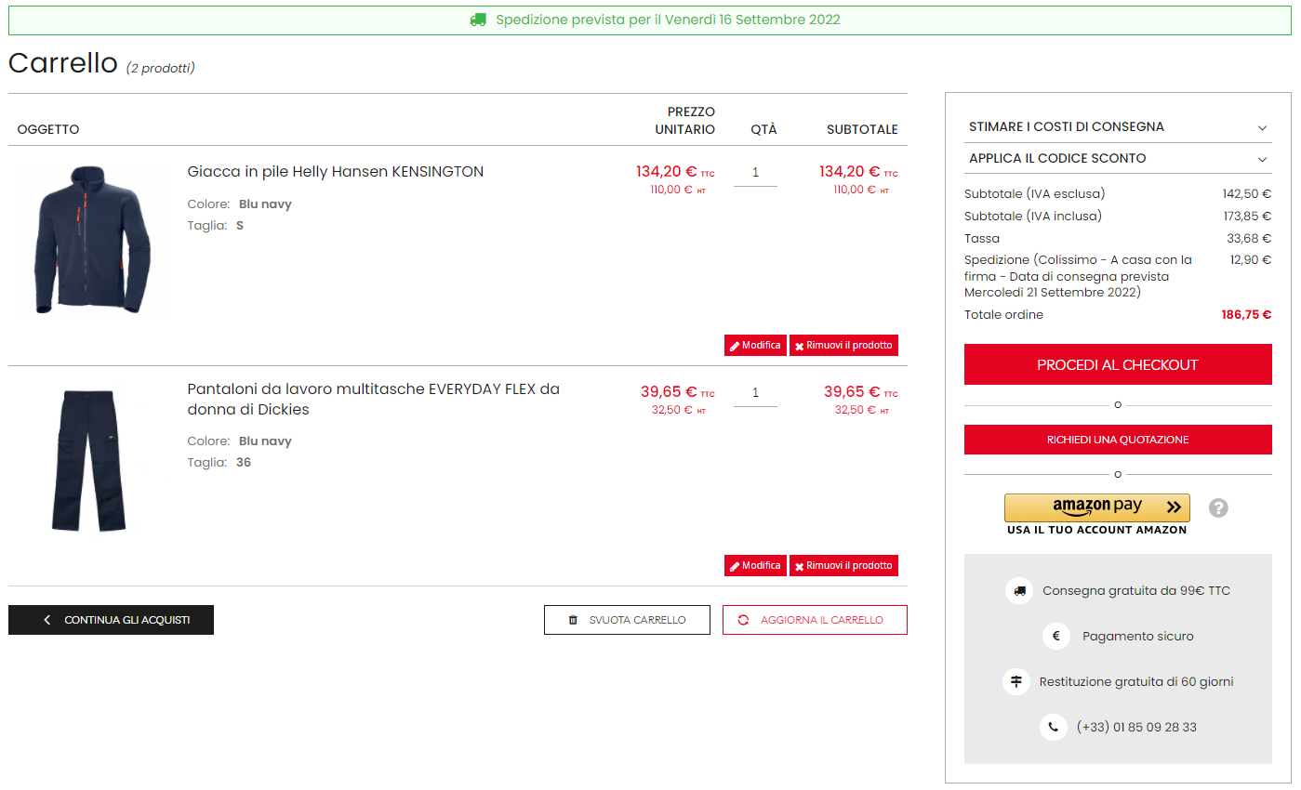Click the green delivery truck icon in banner
Screen dimensions: 1301x790
pyautogui.click(x=478, y=20)
